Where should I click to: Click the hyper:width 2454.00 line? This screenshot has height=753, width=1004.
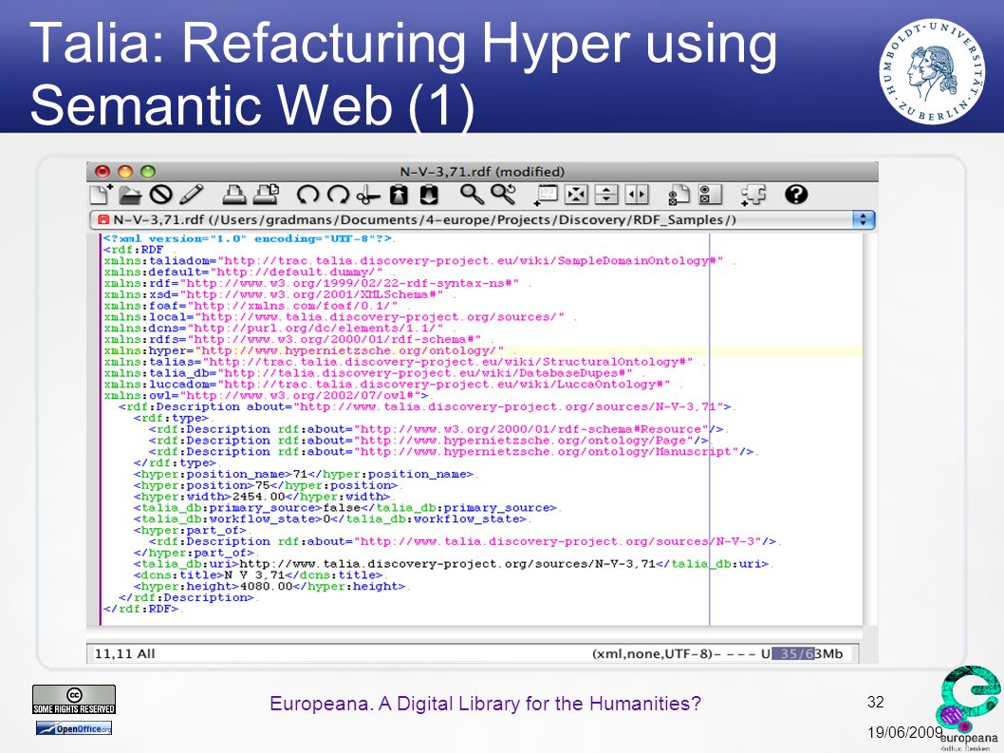coord(262,496)
